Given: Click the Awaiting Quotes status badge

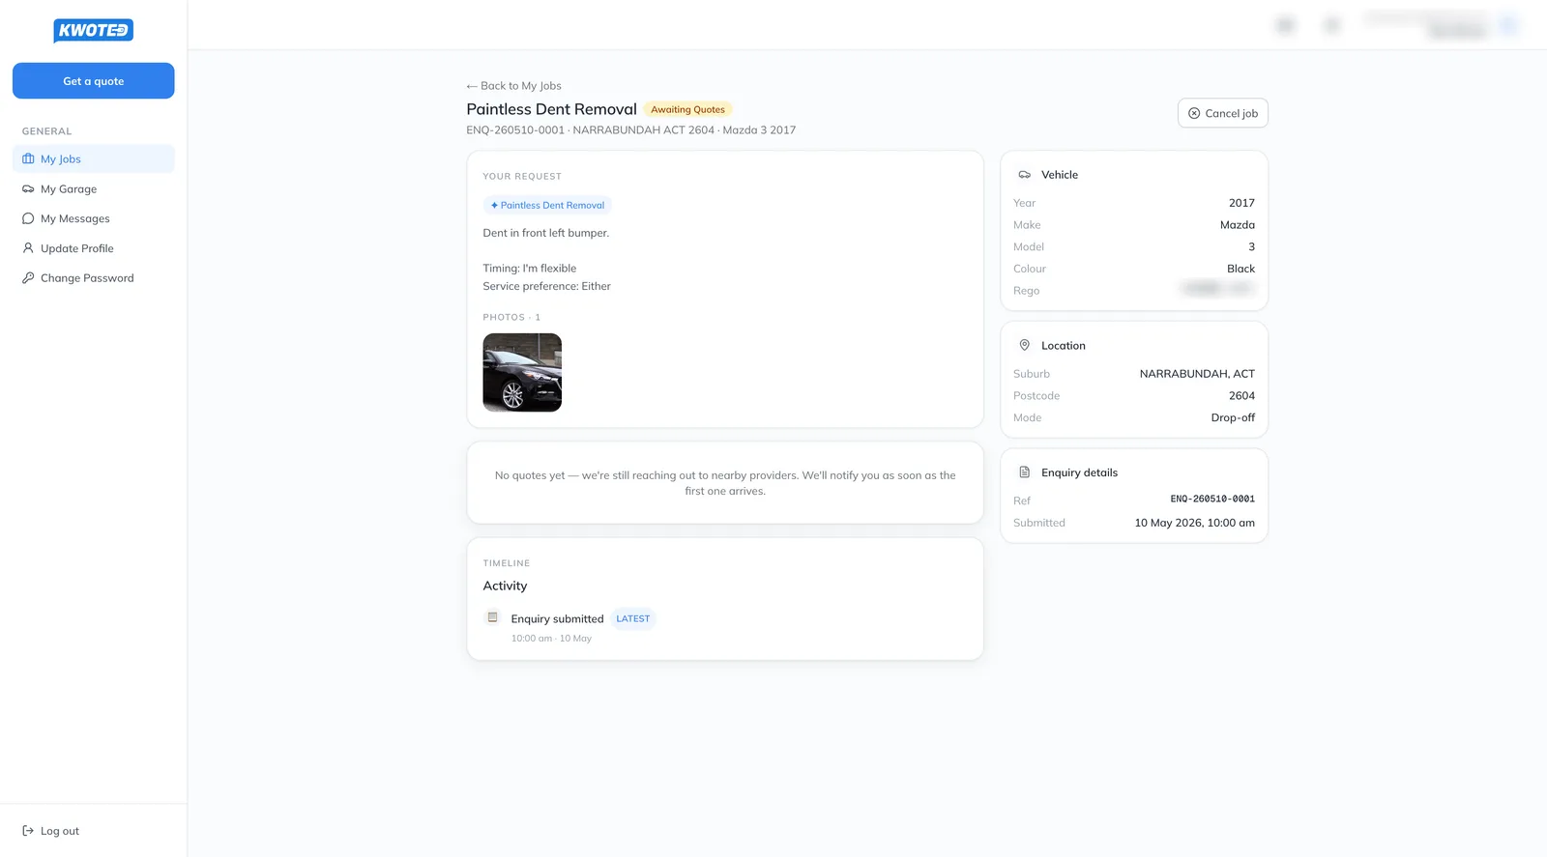Looking at the screenshot, I should pos(687,110).
